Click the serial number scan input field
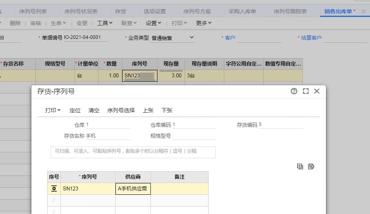 (x=133, y=152)
